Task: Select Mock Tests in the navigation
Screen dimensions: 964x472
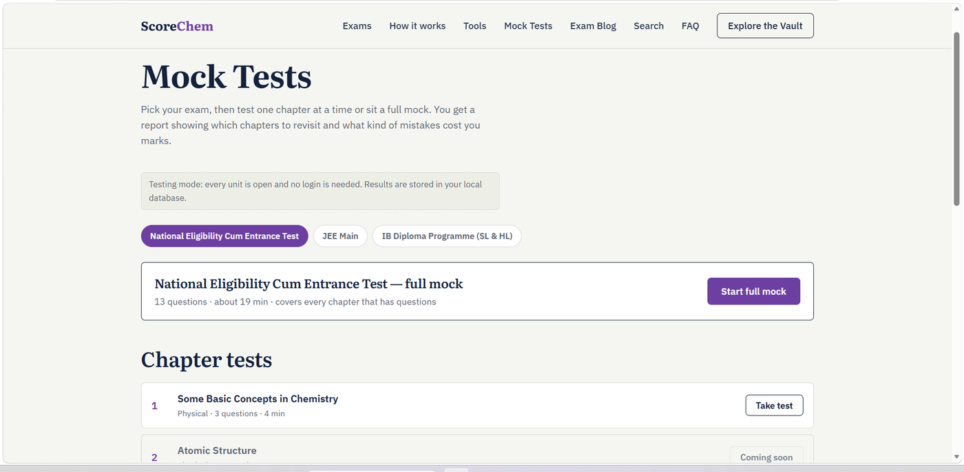Action: (x=528, y=26)
